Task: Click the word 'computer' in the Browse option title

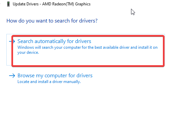Action: (x=56, y=76)
